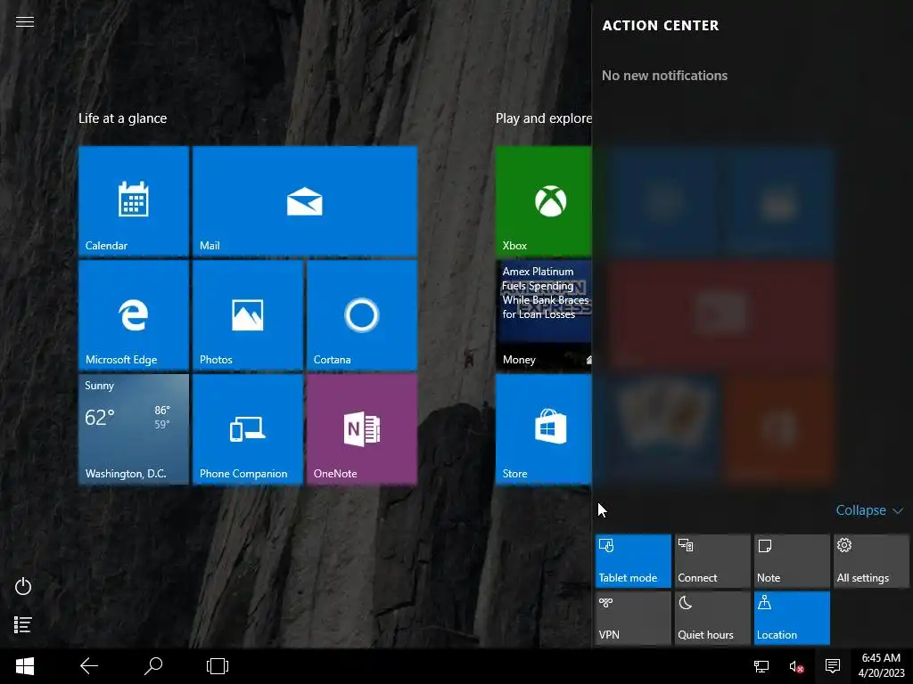
Task: Click the Play and explore heading
Action: click(x=543, y=118)
